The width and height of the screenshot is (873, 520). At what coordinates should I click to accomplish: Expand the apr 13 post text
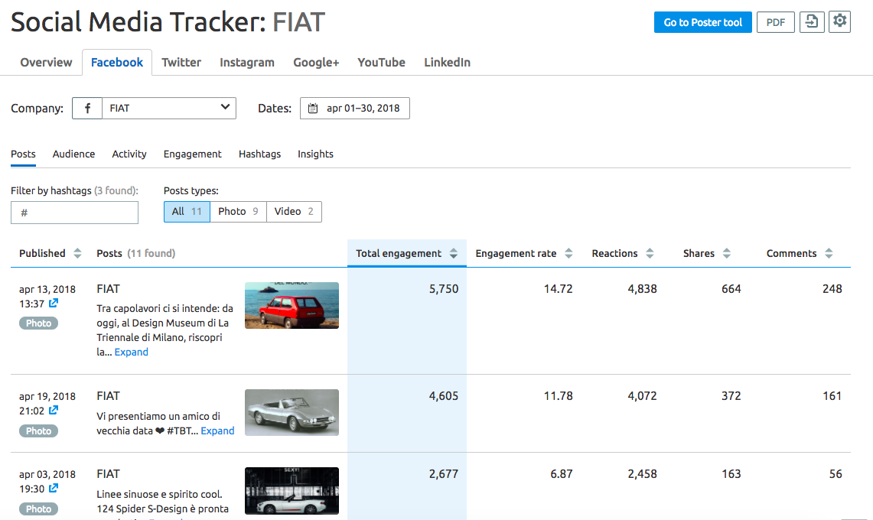131,352
